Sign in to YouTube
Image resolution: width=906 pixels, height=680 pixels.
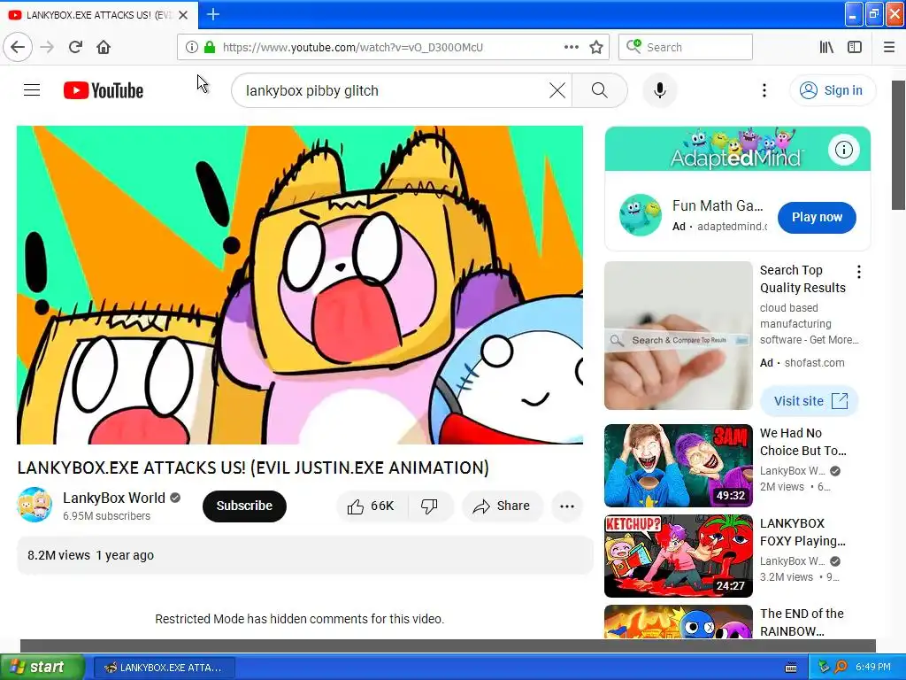click(833, 90)
